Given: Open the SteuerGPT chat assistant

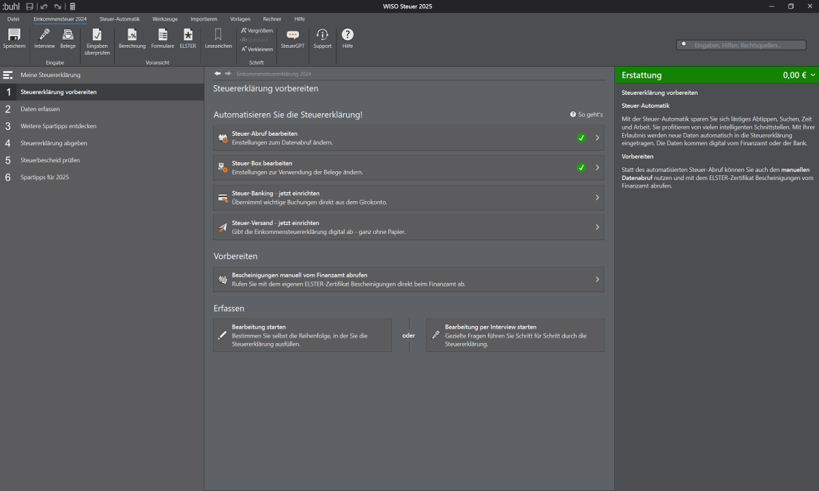Looking at the screenshot, I should point(293,38).
